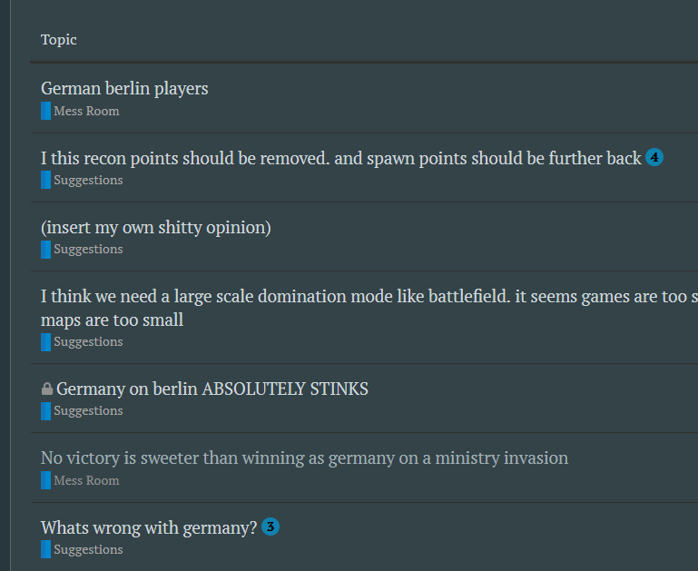Viewport: 698px width, 571px height.
Task: Open the recon points should be removed topic
Action: pyautogui.click(x=340, y=158)
